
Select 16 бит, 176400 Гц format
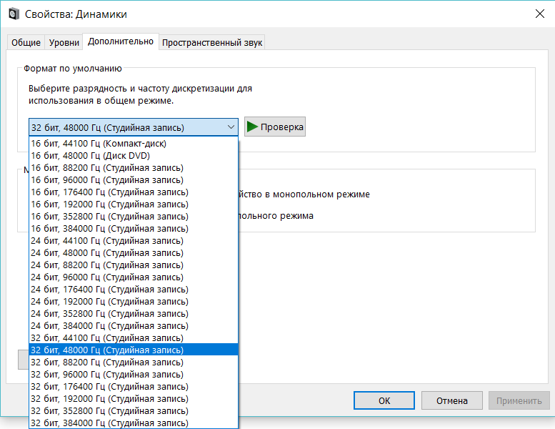tap(134, 192)
